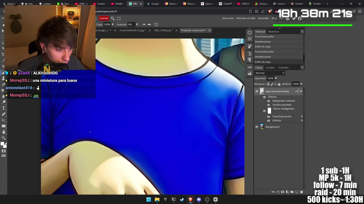This screenshot has width=364, height=204.
Task: Hide the logo-extended.webp layer
Action: coord(257,91)
